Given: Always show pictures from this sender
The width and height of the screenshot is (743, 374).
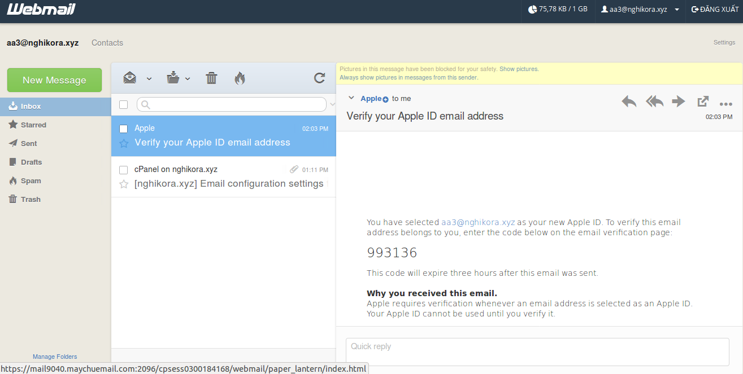Looking at the screenshot, I should [409, 77].
